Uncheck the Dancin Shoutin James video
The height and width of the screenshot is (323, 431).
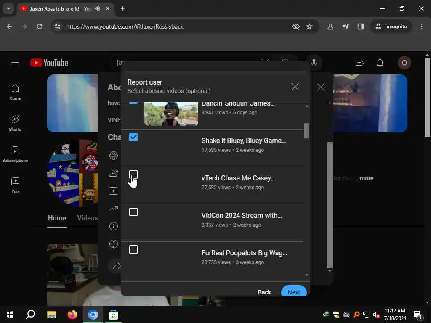(x=133, y=103)
